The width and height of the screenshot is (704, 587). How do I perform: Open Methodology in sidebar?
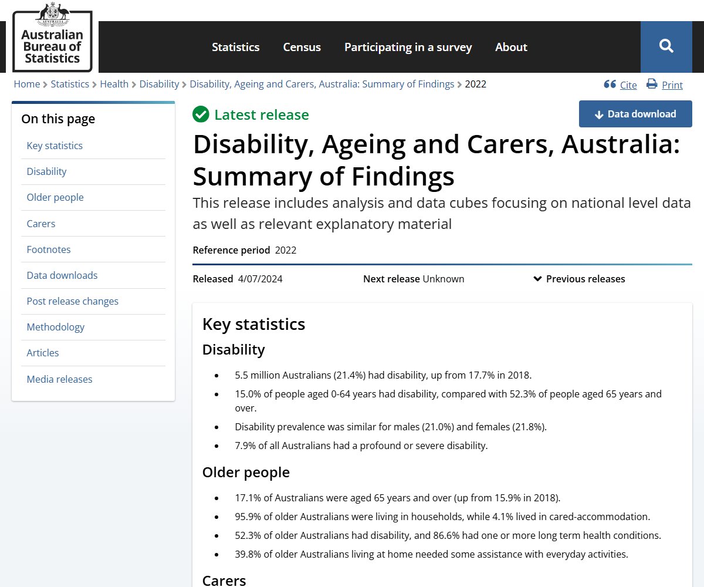click(x=56, y=327)
